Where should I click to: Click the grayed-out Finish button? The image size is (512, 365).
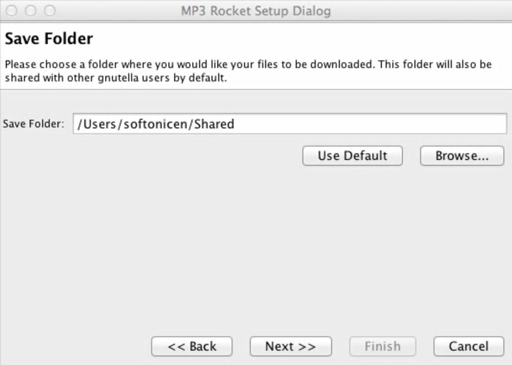coord(382,346)
